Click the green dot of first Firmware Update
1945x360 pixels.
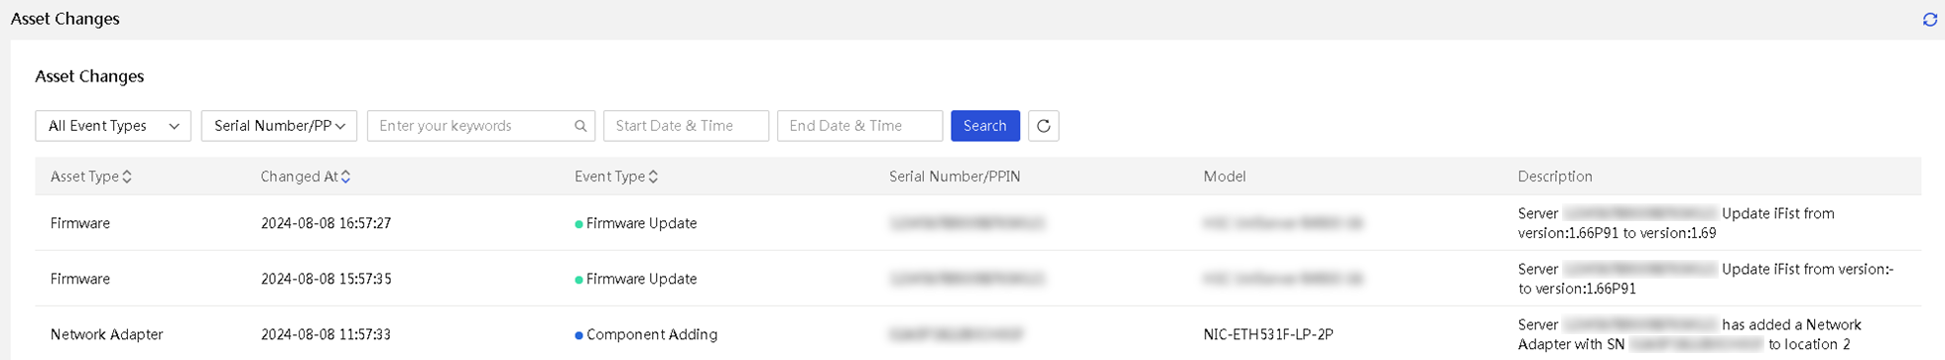point(579,224)
